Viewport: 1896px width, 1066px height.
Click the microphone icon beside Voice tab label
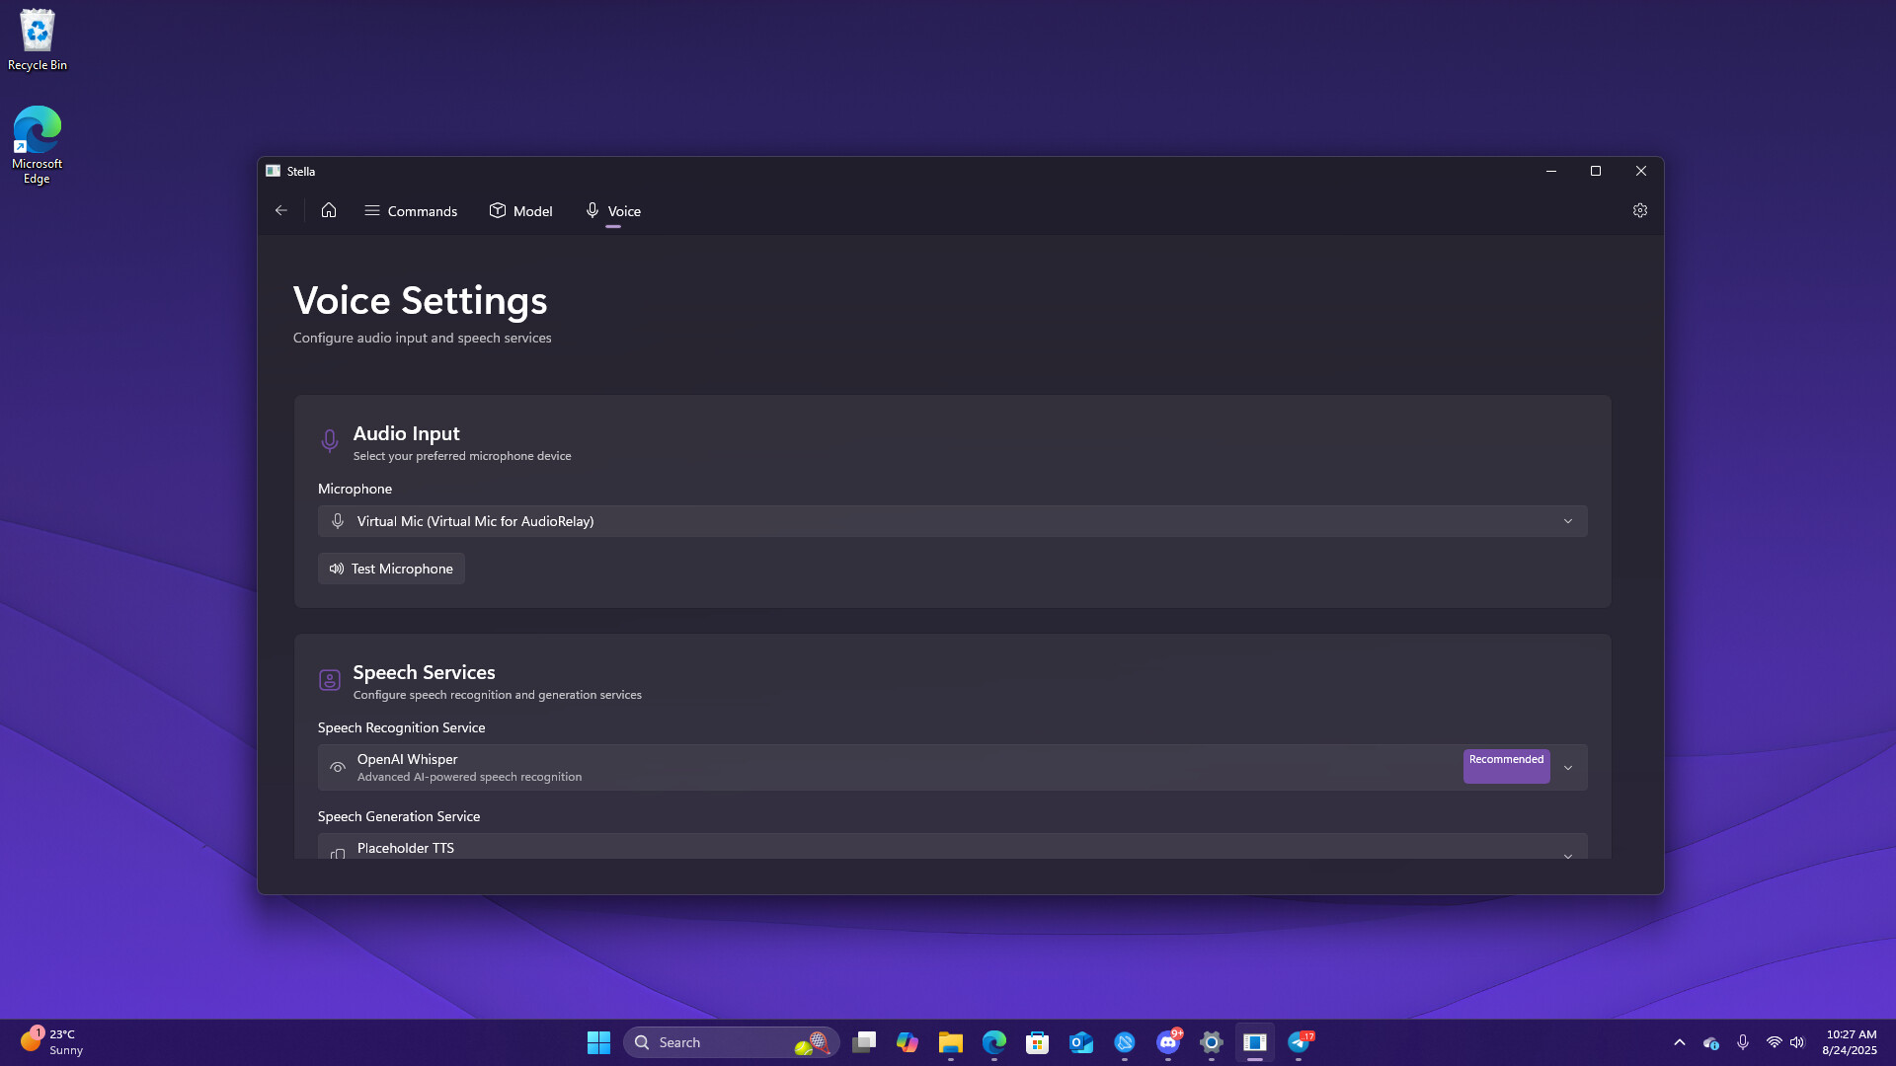(x=592, y=210)
